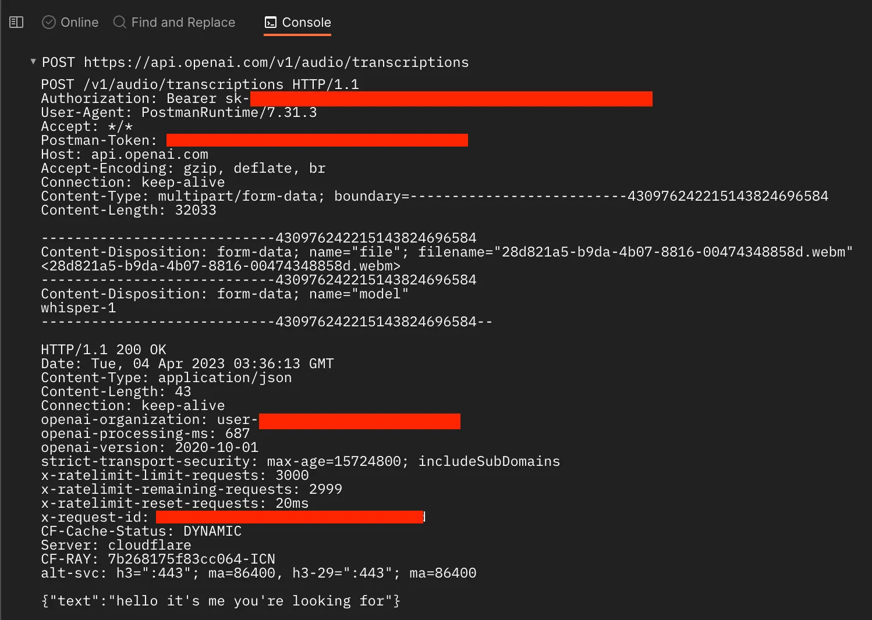Toggle the sidebar panel icon
The width and height of the screenshot is (872, 620).
[x=16, y=22]
